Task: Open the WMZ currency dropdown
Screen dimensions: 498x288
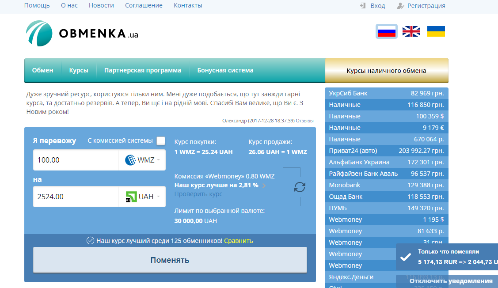Action: pyautogui.click(x=159, y=160)
